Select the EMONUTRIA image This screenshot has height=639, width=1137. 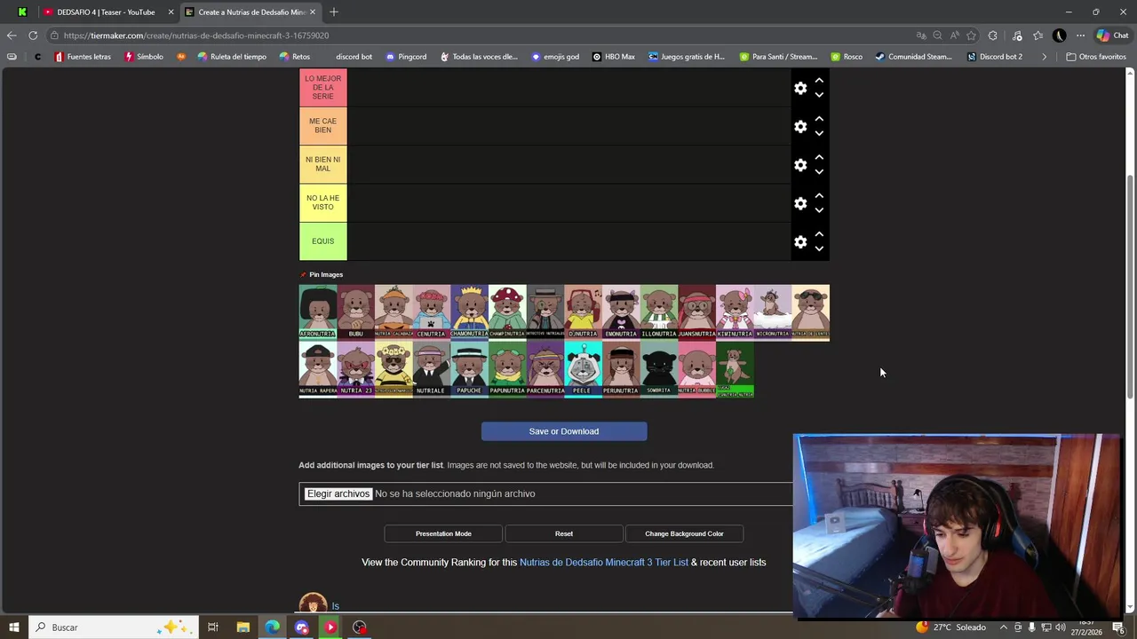(621, 312)
